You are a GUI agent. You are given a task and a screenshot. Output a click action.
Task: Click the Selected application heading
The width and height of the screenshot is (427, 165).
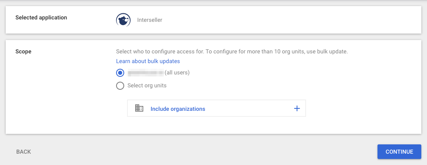(x=41, y=17)
